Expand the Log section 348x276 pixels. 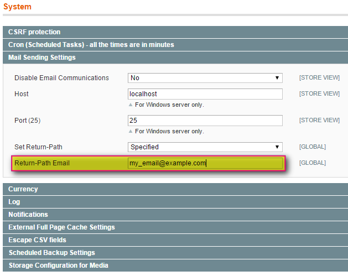(14, 202)
